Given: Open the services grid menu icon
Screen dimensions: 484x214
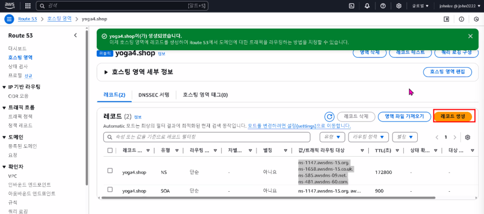Looking at the screenshot, I should [28, 6].
